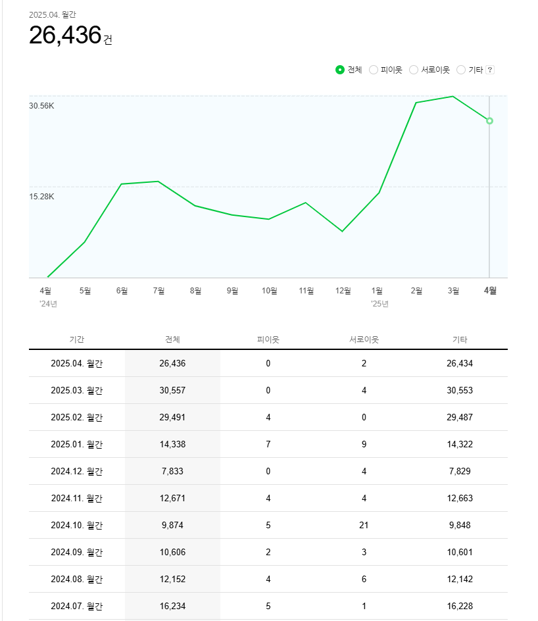This screenshot has height=621, width=538.
Task: Click the 14,322 기타 cell
Action: 460,444
